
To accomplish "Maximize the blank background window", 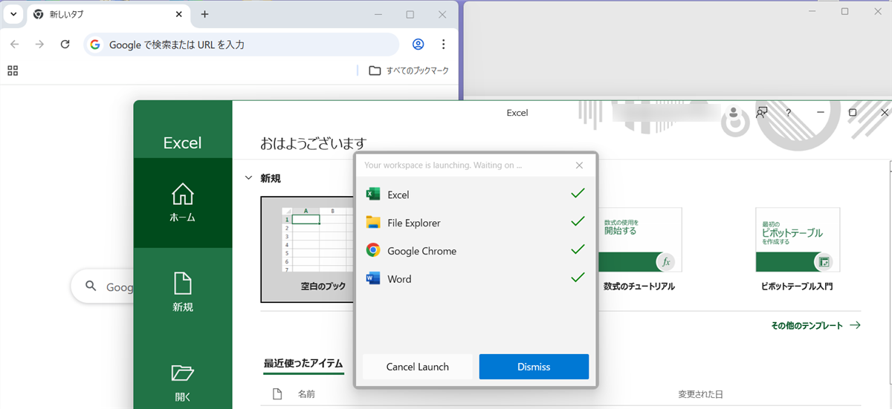I will [x=844, y=11].
